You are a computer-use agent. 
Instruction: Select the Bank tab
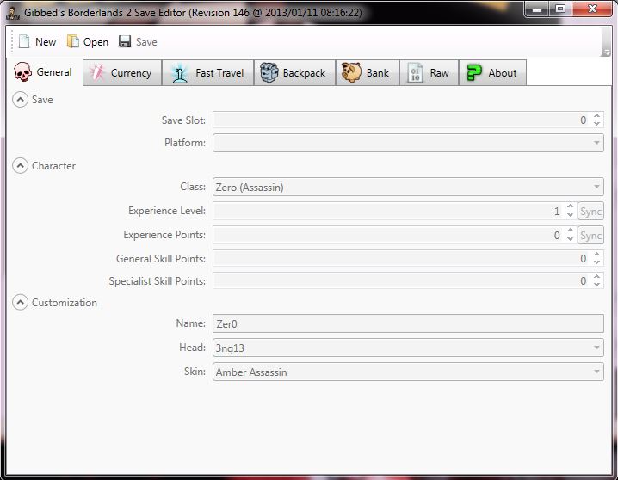(x=368, y=73)
